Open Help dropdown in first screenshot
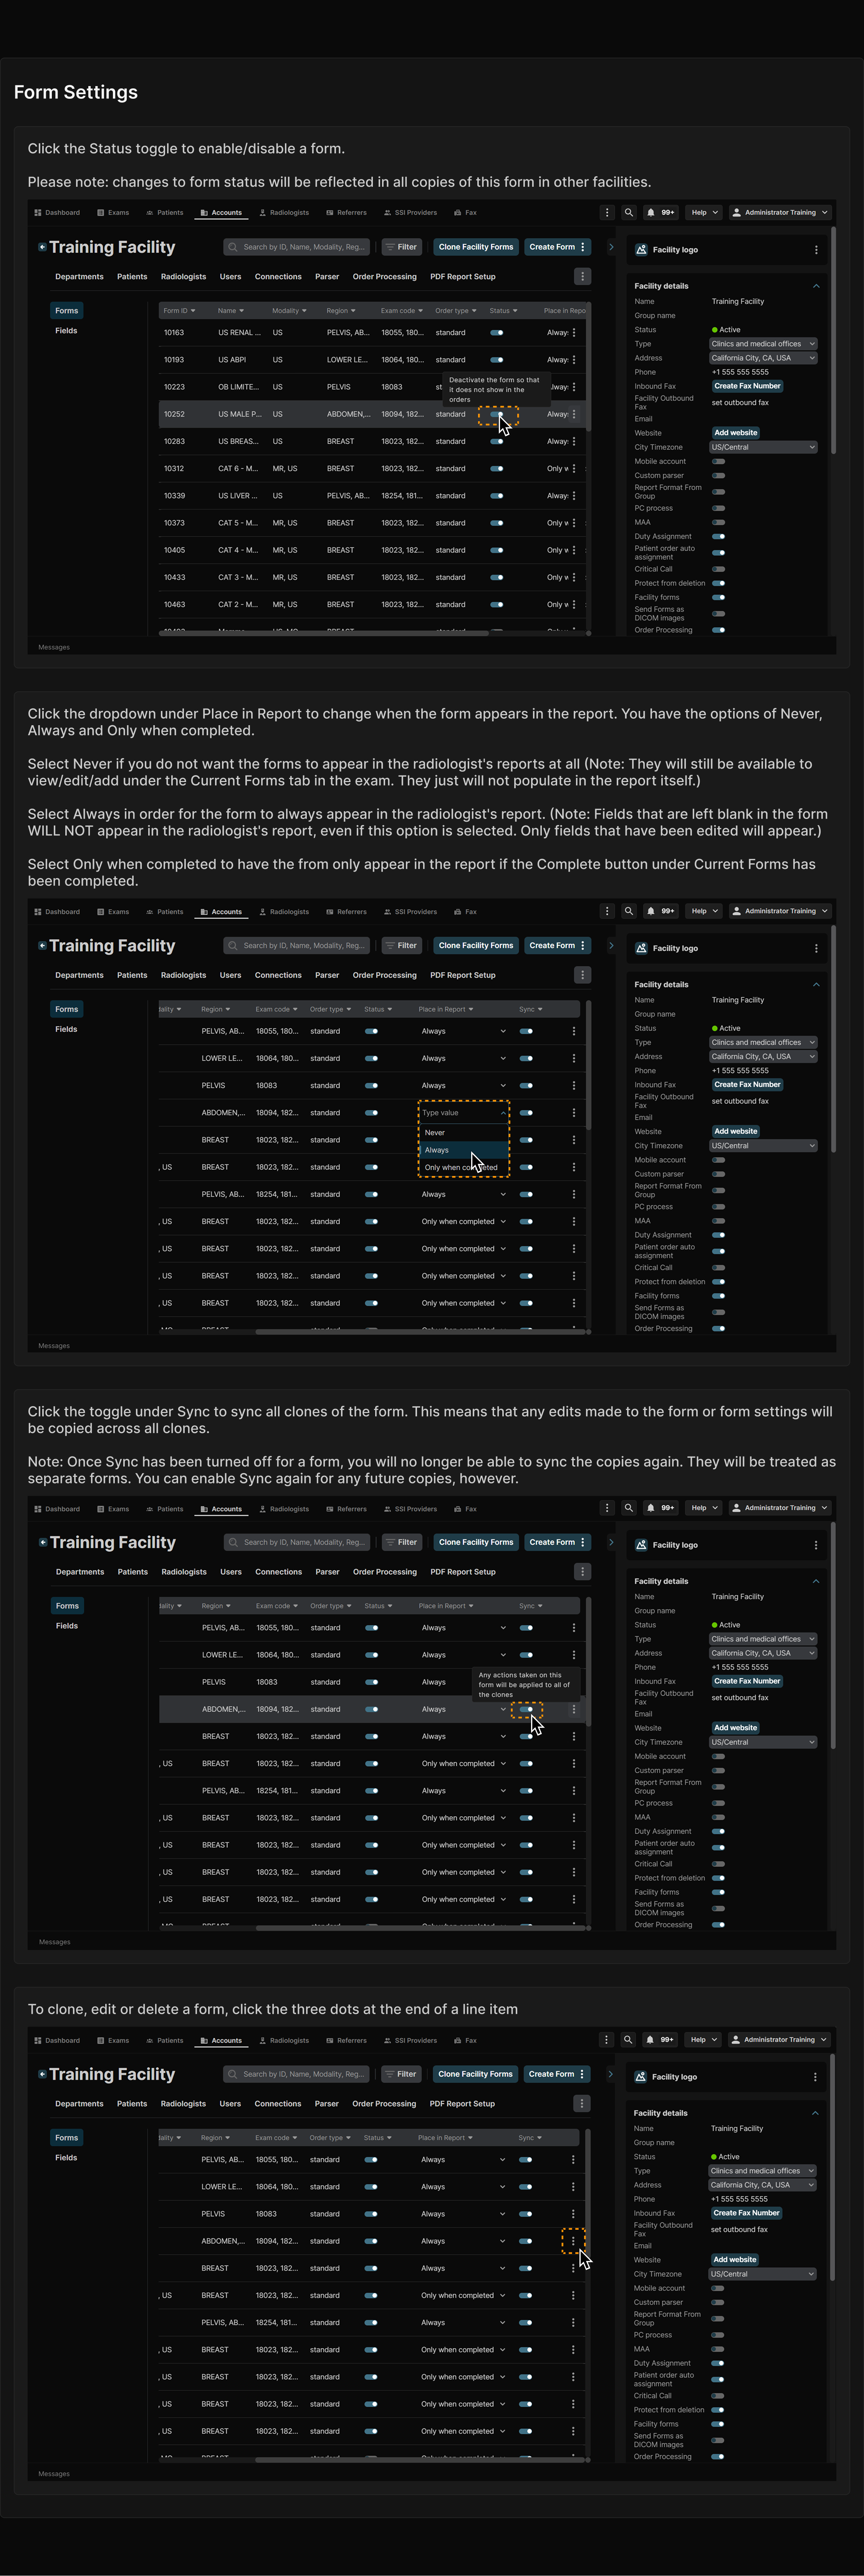 [x=705, y=212]
